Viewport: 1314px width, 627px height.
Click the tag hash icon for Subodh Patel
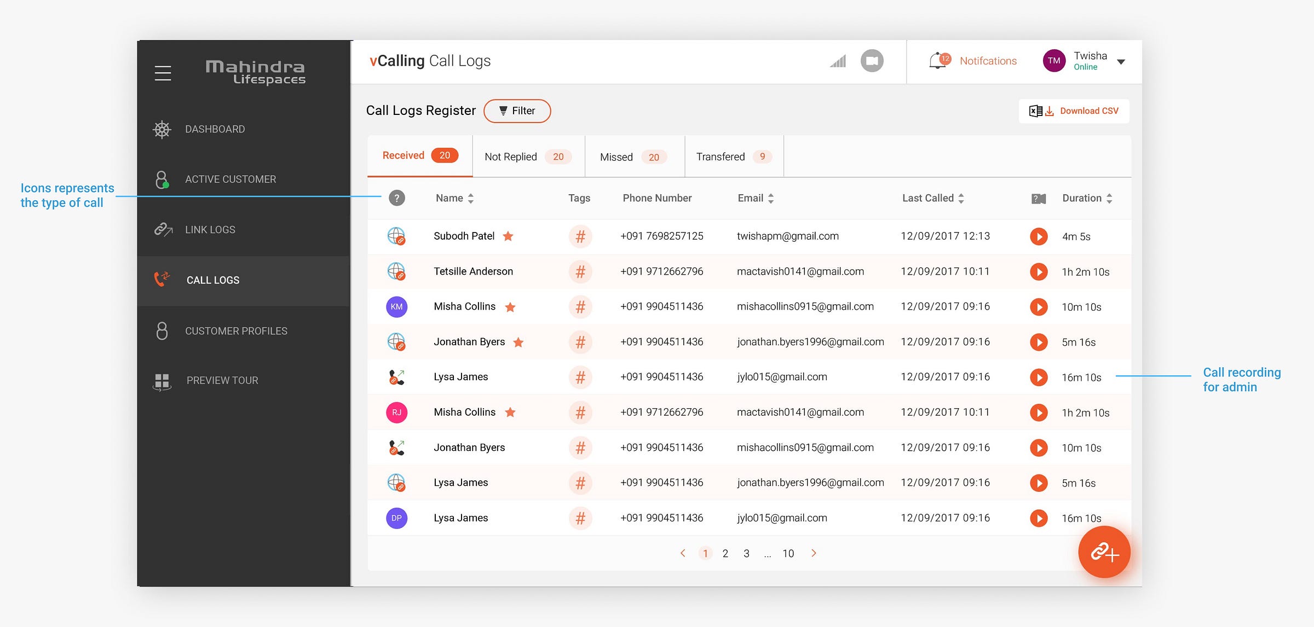(x=580, y=236)
